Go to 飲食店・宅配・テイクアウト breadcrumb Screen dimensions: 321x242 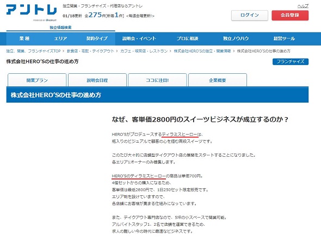pyautogui.click(x=90, y=51)
